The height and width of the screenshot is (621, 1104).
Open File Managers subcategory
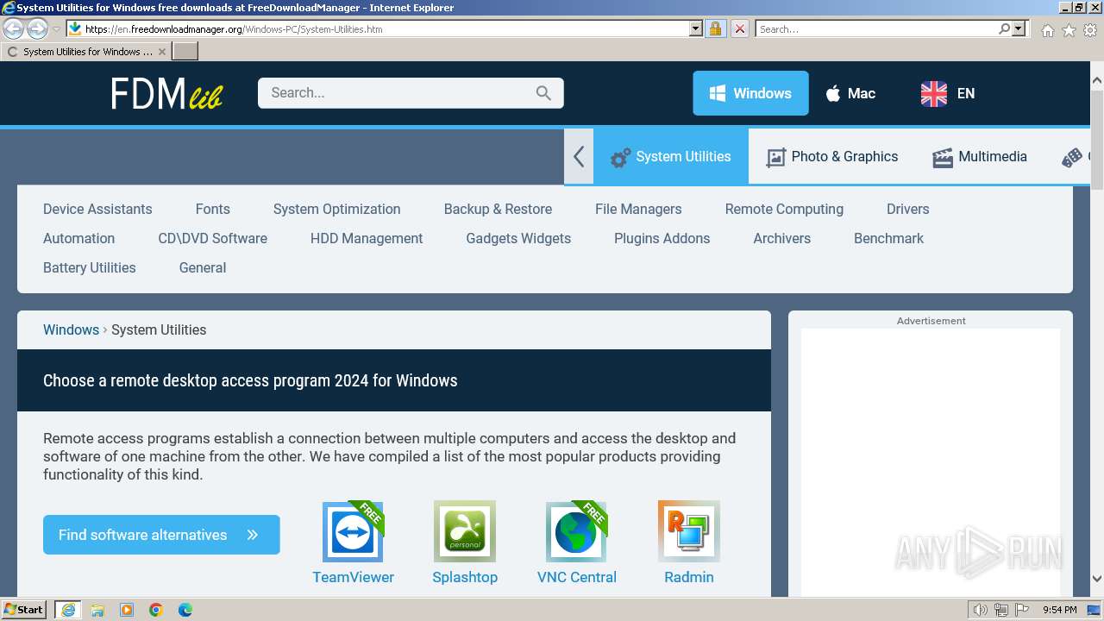point(638,209)
